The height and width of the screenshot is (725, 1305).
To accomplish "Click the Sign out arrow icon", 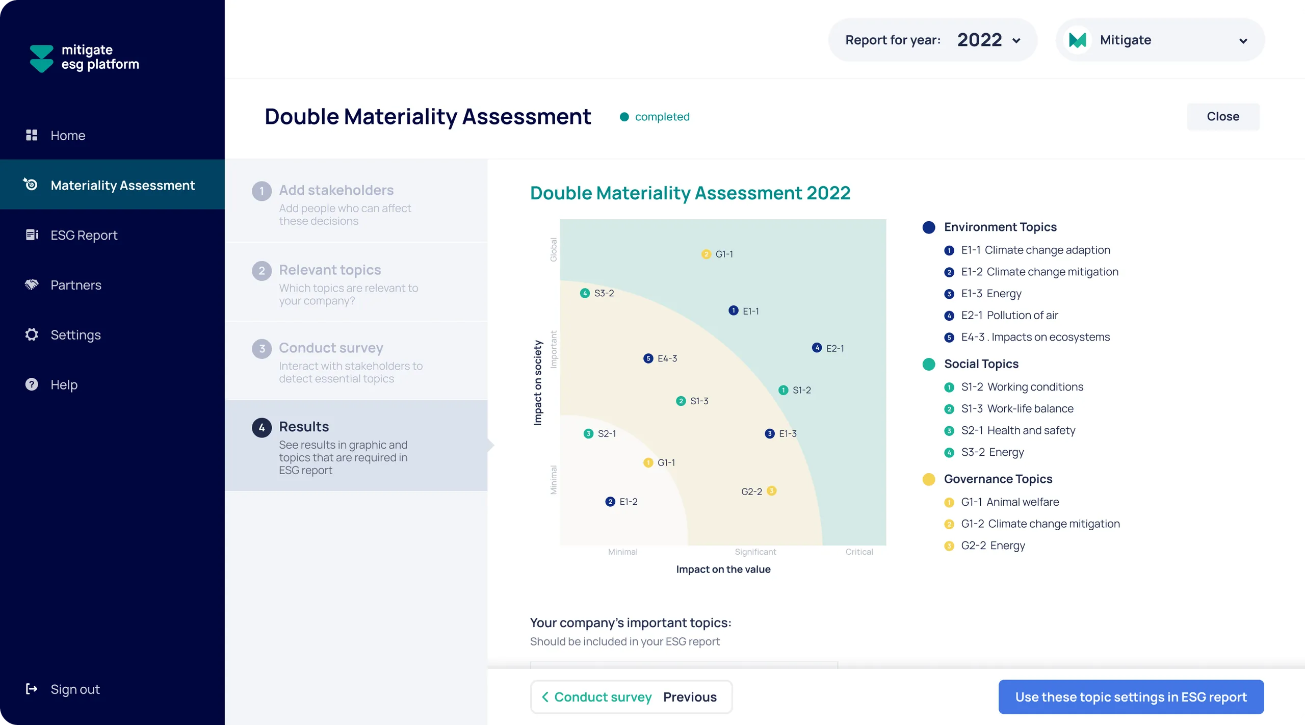I will coord(32,689).
